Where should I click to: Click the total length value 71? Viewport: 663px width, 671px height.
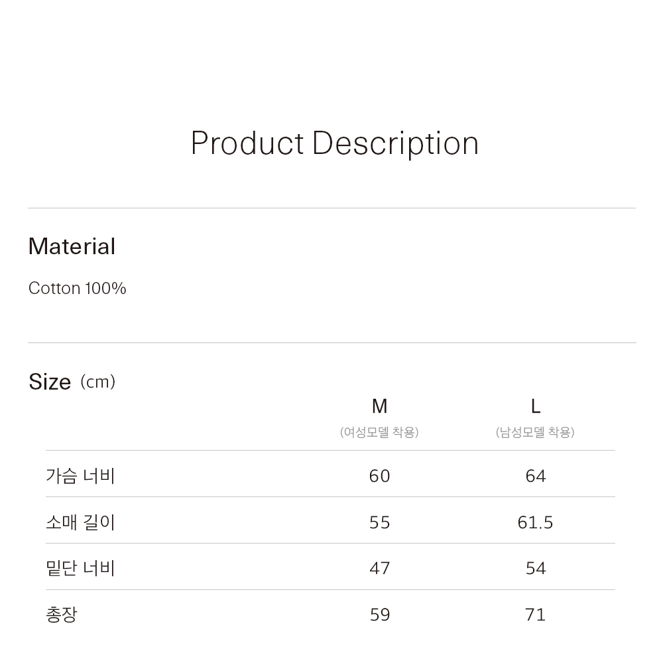535,615
